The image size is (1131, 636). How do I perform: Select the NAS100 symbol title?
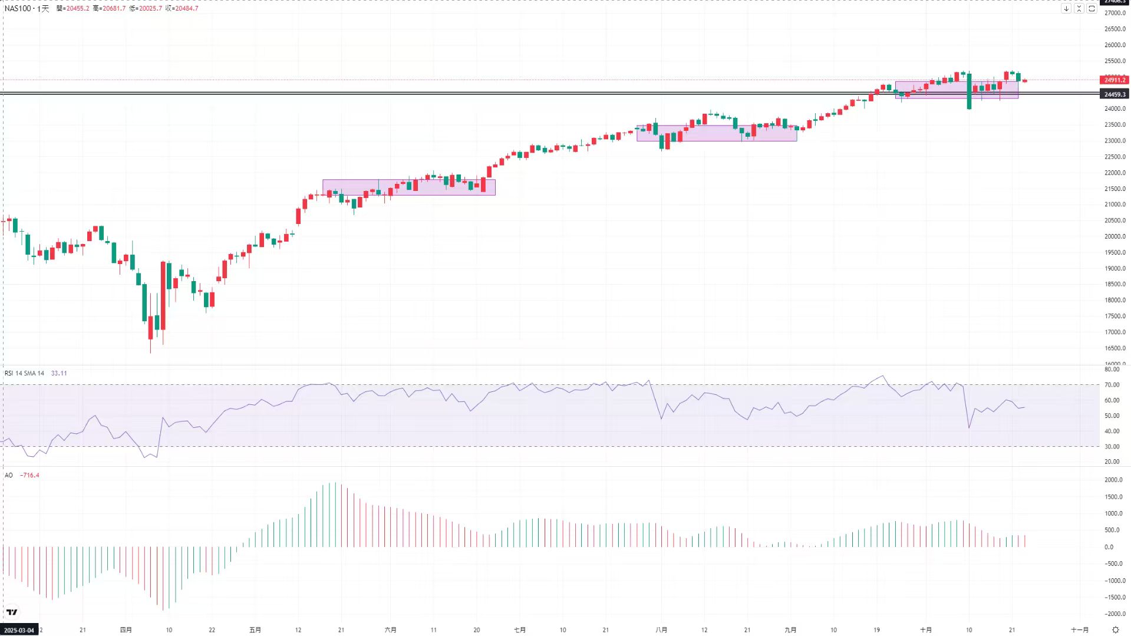(x=18, y=9)
